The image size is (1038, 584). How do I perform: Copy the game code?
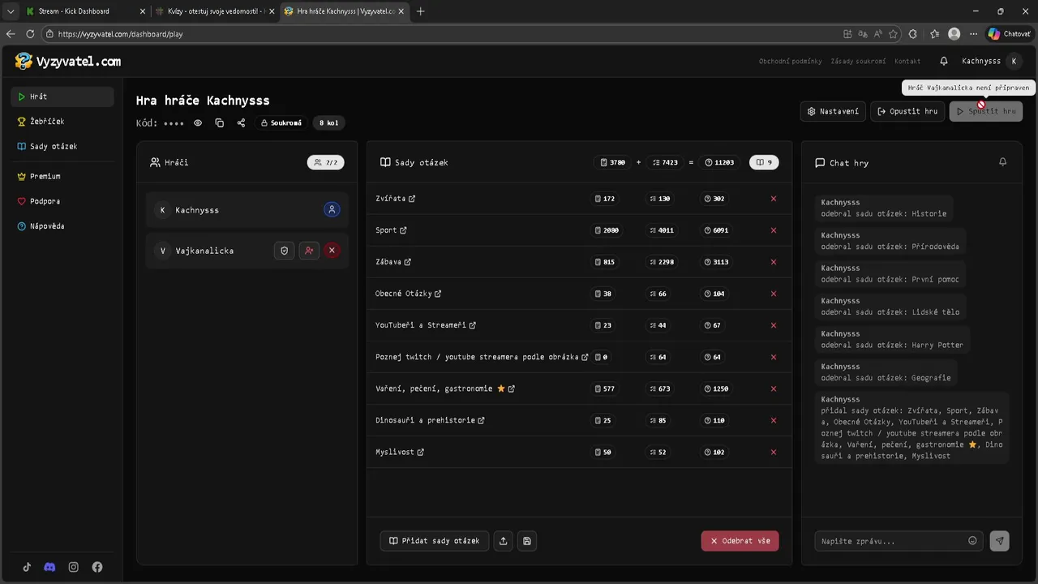pyautogui.click(x=220, y=123)
